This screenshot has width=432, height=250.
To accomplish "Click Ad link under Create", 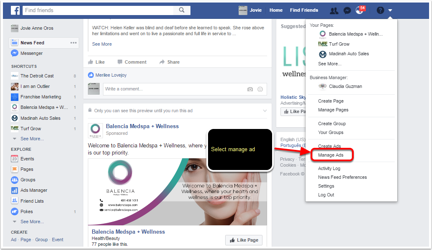I will coord(13,240).
